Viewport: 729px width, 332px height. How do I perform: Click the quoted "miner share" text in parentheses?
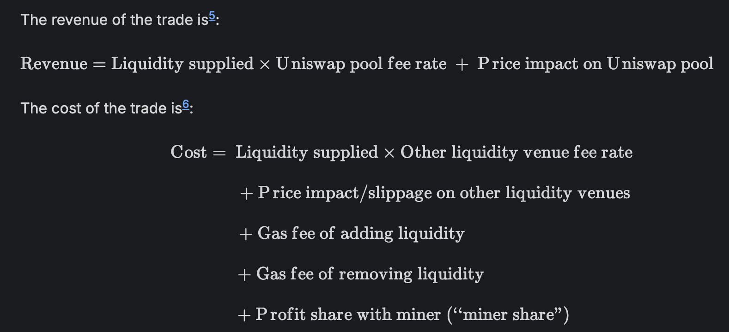coord(508,314)
